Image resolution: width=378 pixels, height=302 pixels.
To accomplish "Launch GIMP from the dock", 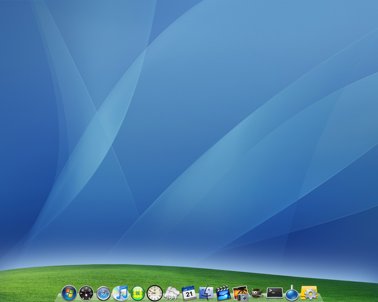I will tap(257, 293).
